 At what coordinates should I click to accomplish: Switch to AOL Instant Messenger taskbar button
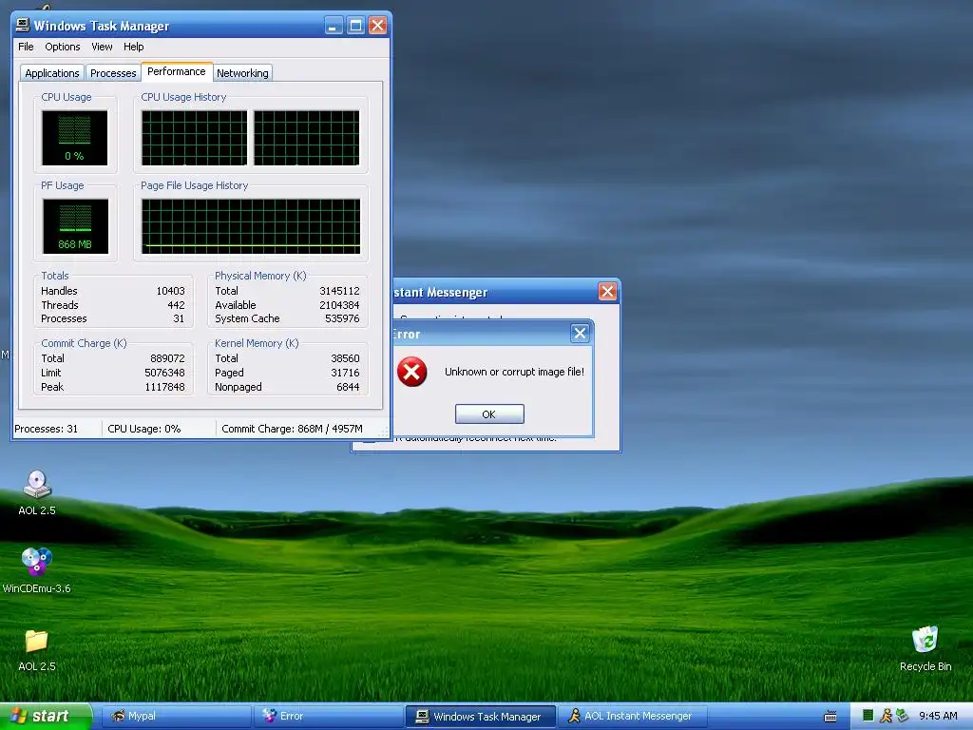(x=632, y=717)
